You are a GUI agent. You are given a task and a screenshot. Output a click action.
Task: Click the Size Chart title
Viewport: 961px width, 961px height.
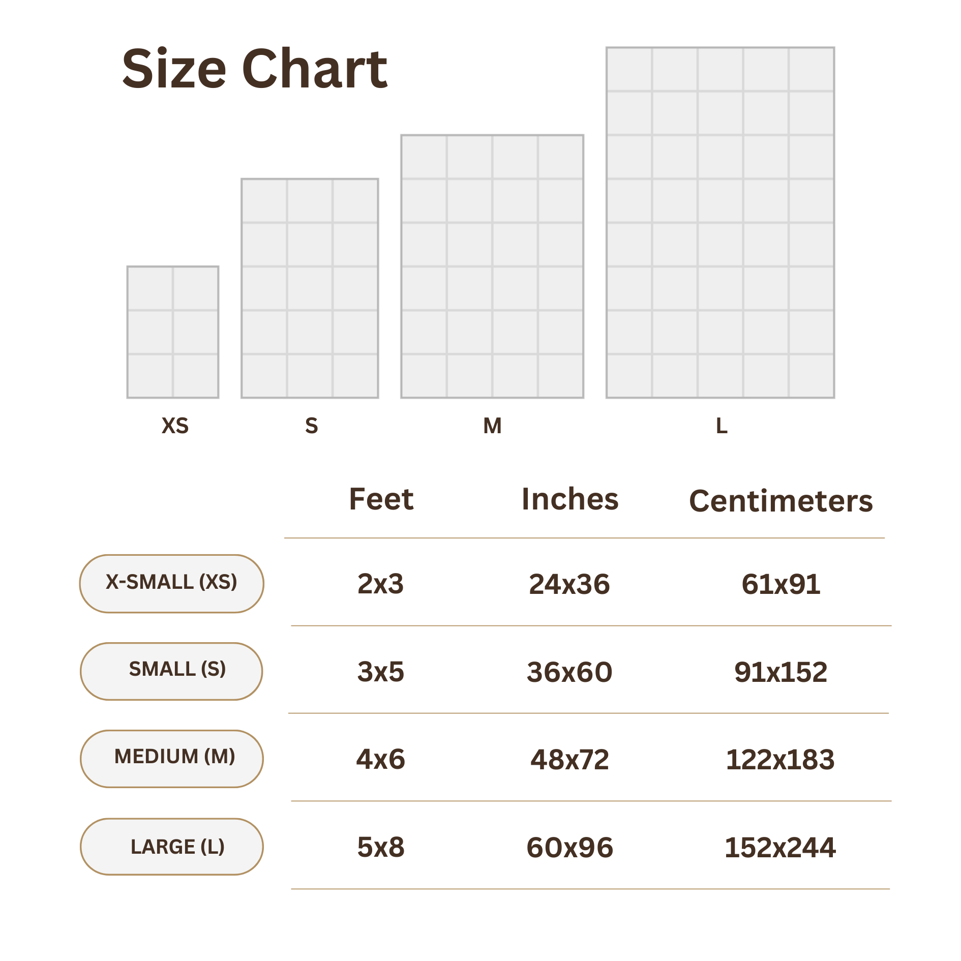tap(255, 69)
